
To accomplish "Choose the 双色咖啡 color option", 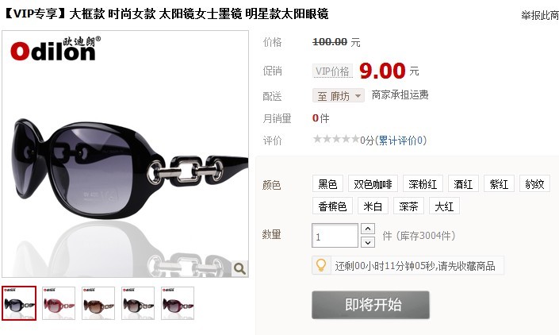I will click(373, 184).
